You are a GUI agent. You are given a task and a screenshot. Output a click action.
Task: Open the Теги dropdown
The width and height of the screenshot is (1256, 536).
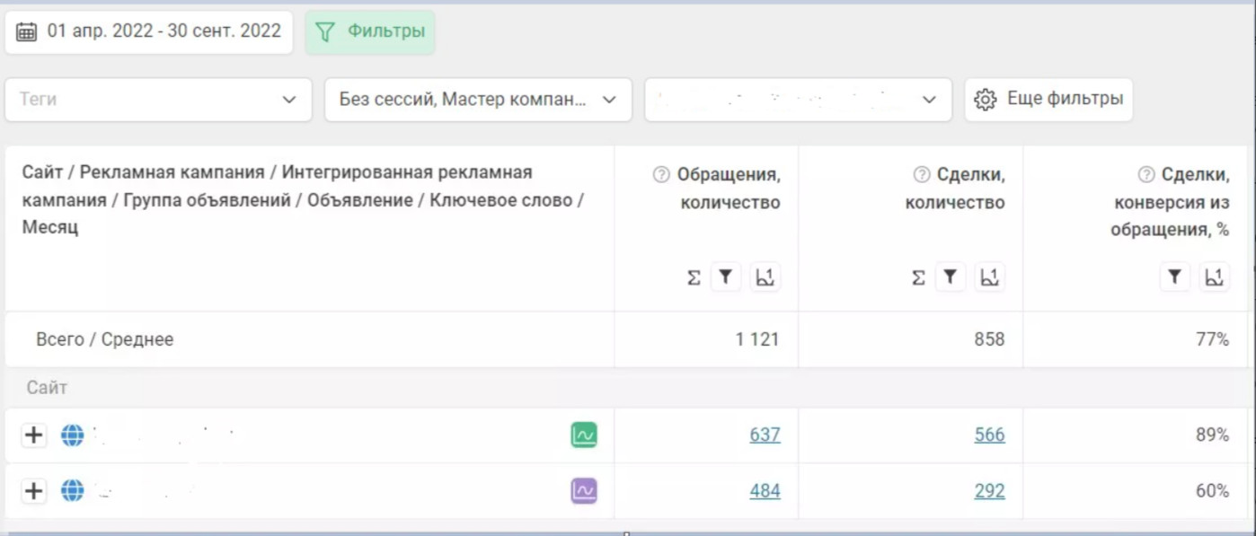158,100
